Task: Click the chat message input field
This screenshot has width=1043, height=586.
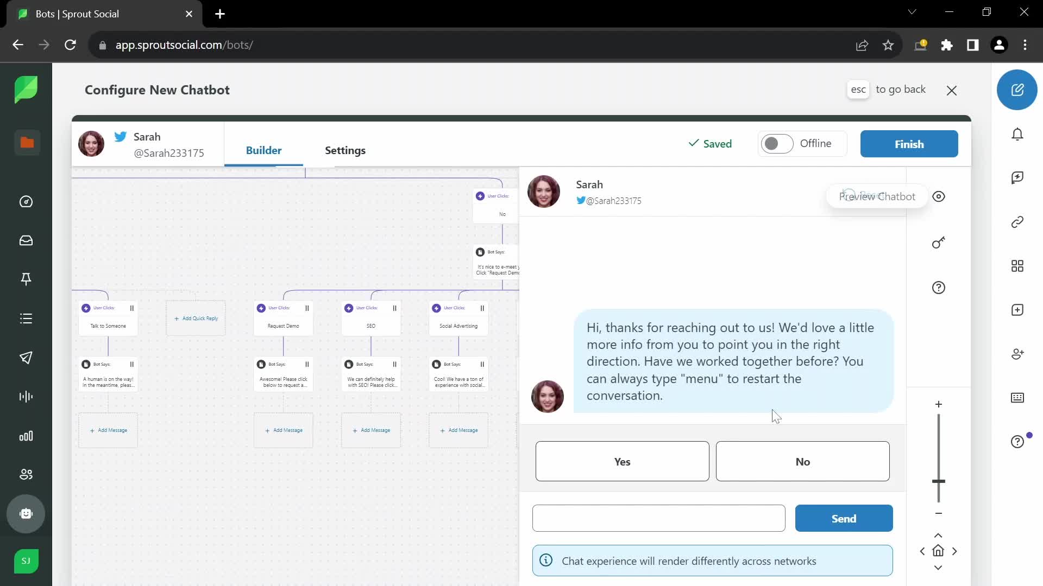Action: (658, 518)
